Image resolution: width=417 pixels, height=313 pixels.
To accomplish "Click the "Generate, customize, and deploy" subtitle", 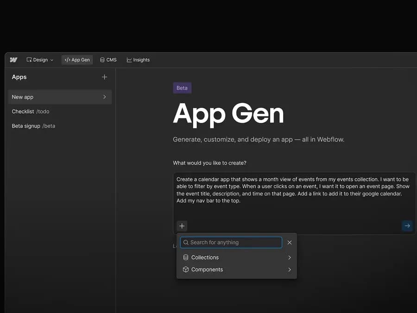I will coord(259,140).
